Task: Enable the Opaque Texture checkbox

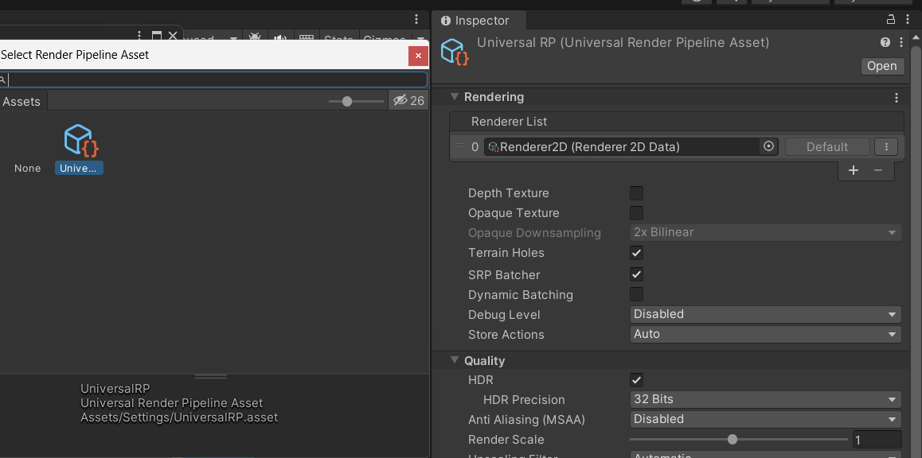Action: click(x=636, y=213)
